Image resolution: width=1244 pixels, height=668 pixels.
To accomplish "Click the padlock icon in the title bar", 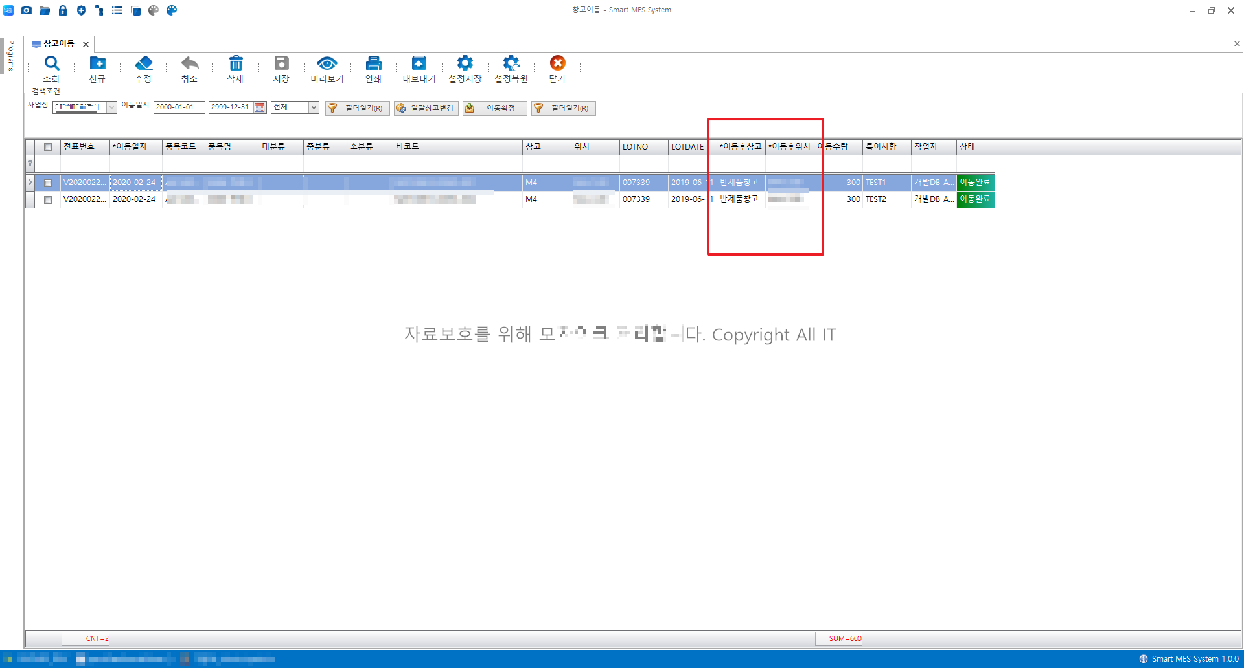I will coord(63,10).
